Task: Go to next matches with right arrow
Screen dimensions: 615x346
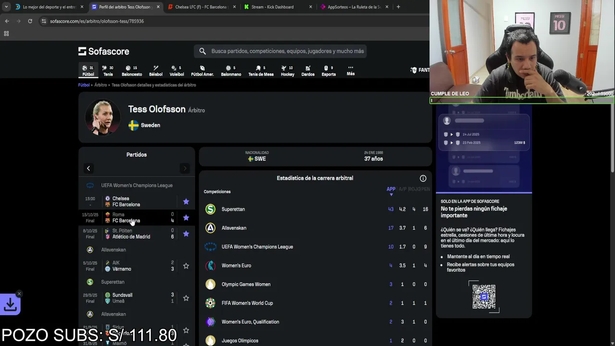Action: (x=184, y=168)
